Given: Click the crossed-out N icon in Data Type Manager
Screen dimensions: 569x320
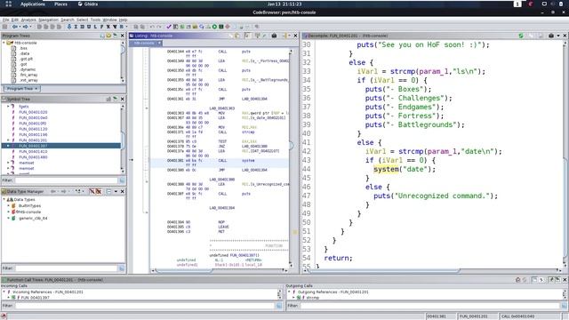Looking at the screenshot, I should pyautogui.click(x=99, y=191).
